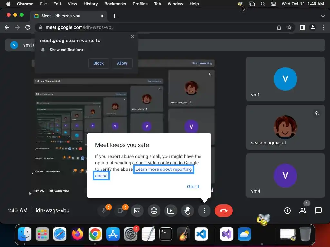Open Visual Studio Code from the Dock
Image resolution: width=330 pixels, height=247 pixels.
[x=201, y=234]
